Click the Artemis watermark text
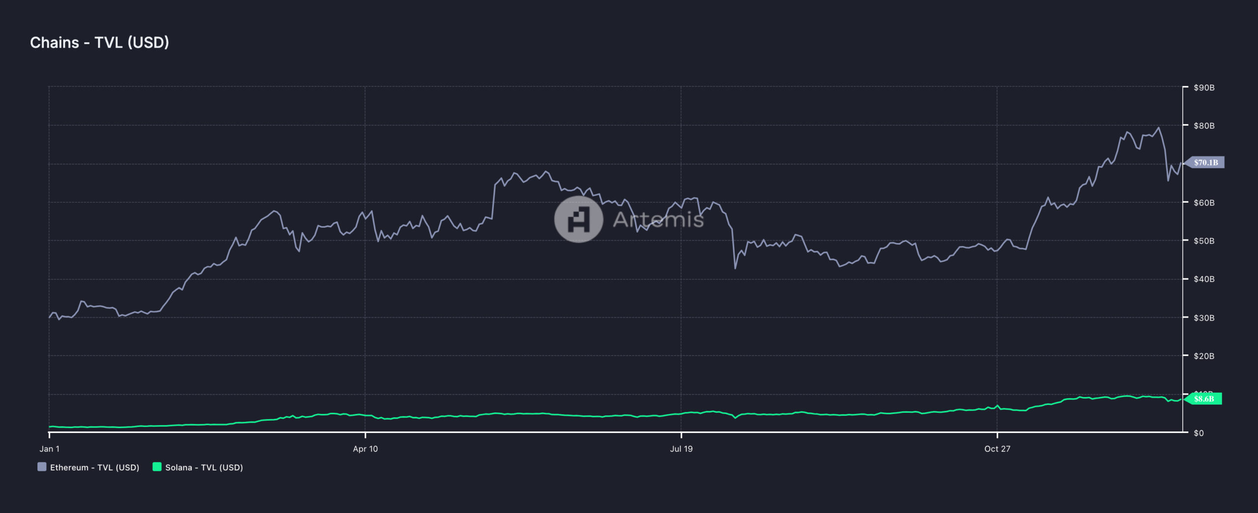This screenshot has width=1258, height=513. pos(658,219)
